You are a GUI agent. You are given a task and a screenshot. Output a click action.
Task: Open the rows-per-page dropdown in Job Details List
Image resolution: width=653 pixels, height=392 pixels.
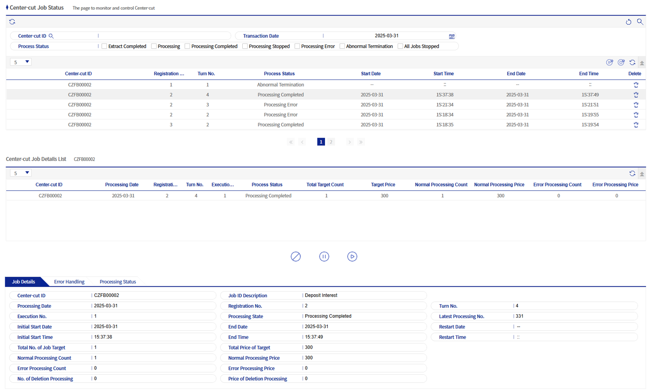21,173
